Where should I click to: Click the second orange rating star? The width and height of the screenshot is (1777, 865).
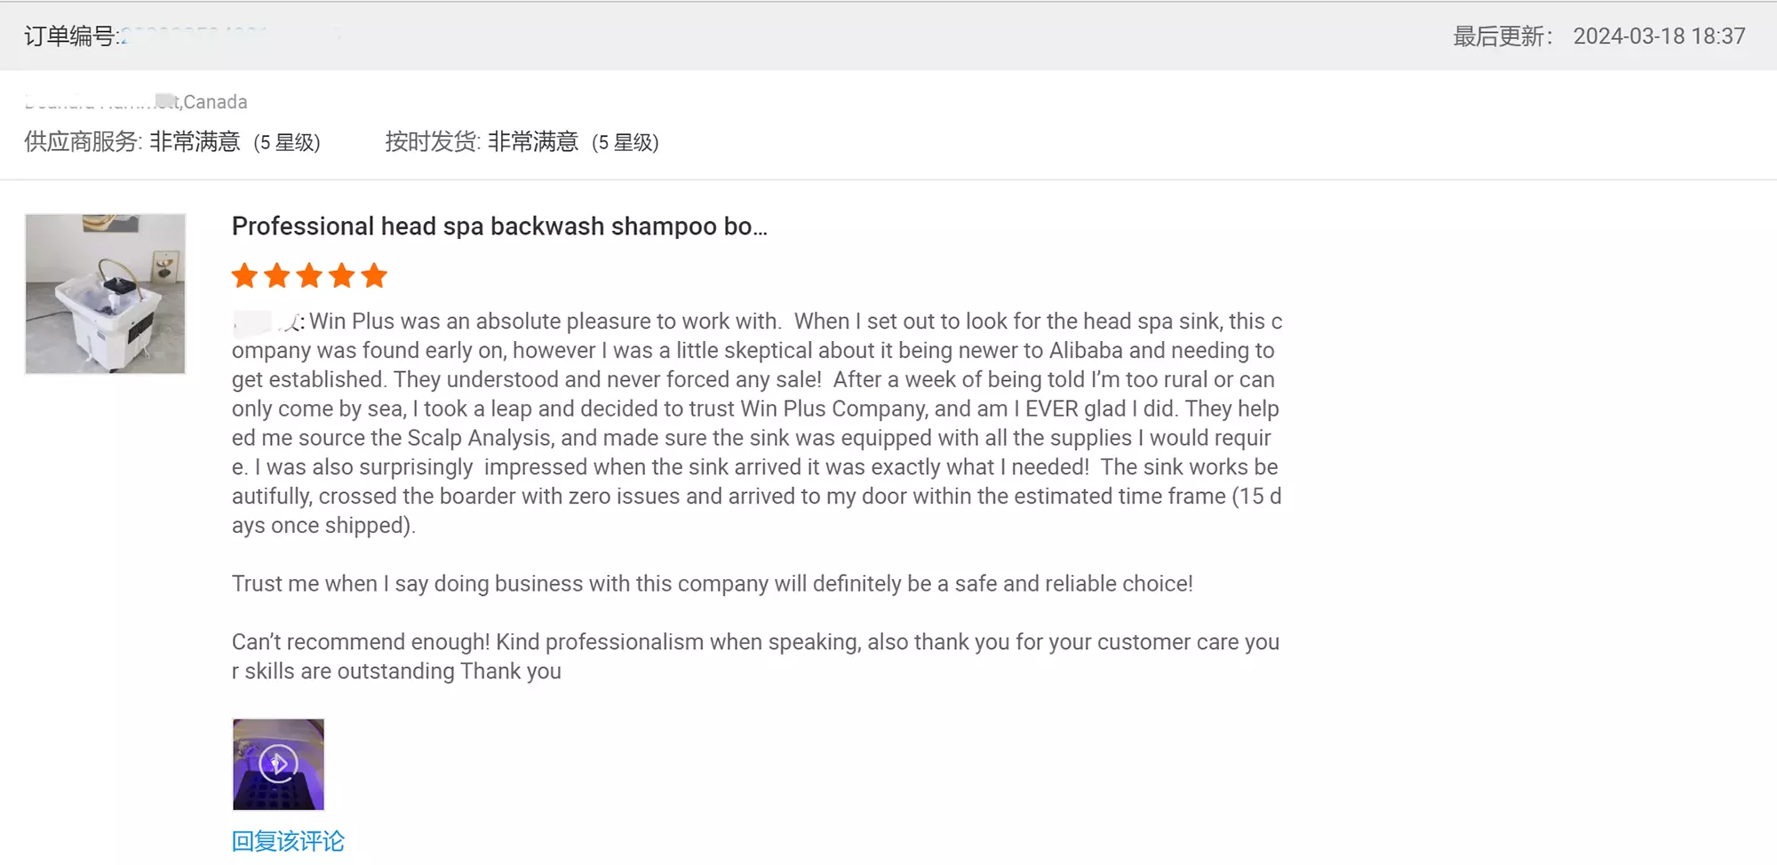pyautogui.click(x=277, y=276)
